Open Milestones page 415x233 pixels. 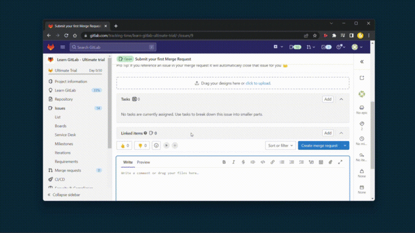pyautogui.click(x=64, y=144)
